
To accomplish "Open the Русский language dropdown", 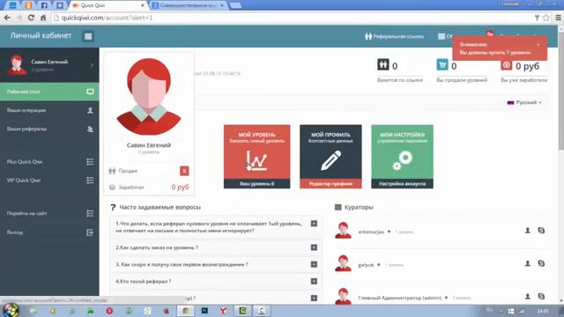I will pyautogui.click(x=524, y=102).
